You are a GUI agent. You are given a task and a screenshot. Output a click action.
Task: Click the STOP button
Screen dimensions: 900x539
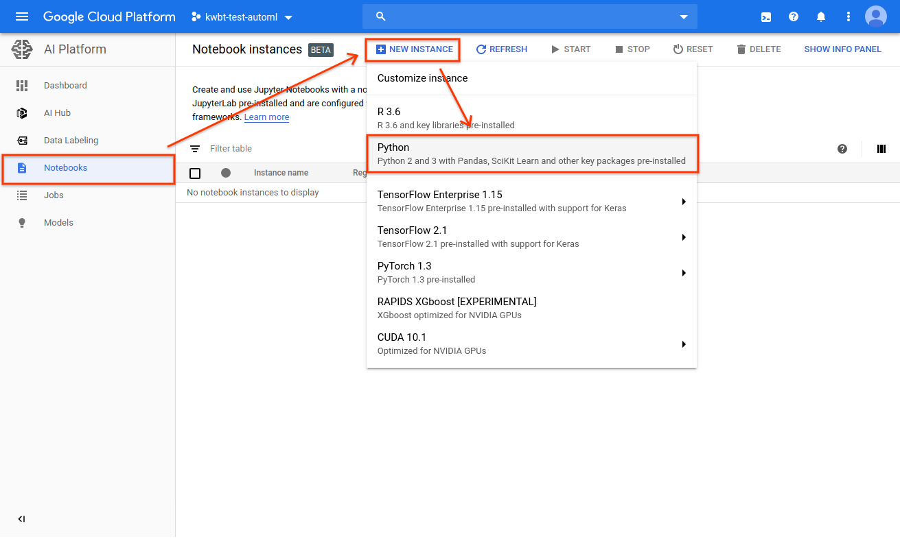(632, 49)
